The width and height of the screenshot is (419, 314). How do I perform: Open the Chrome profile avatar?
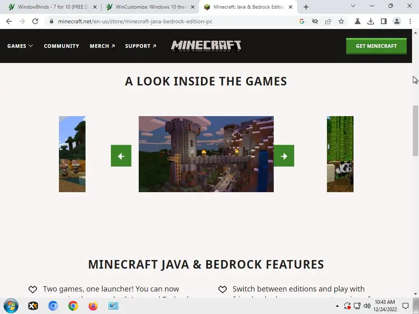click(397, 21)
